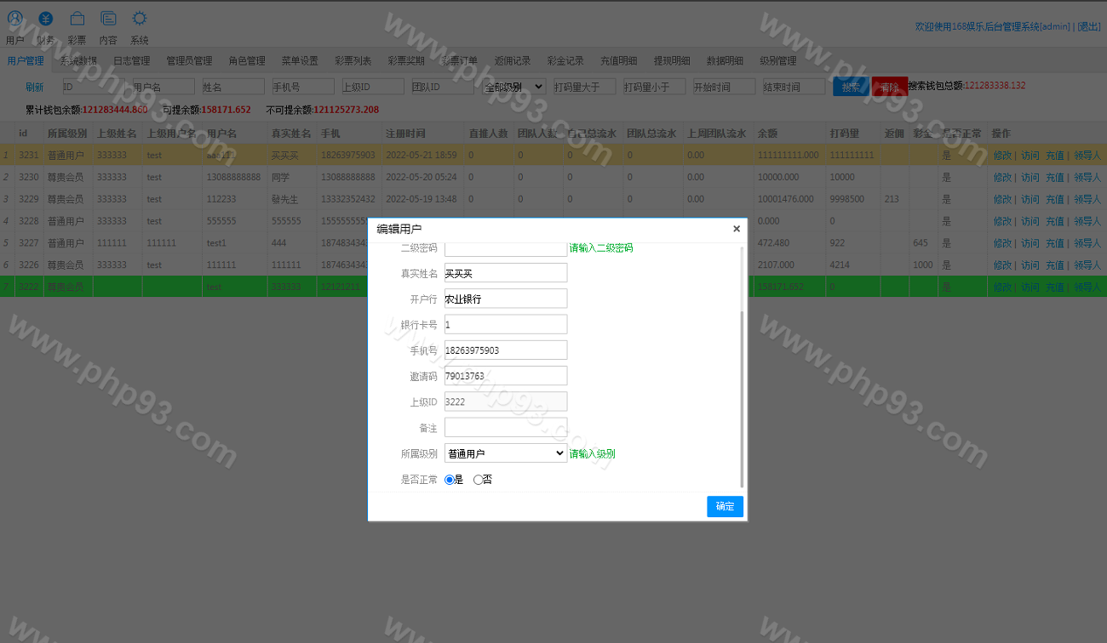Click 修改 link in first table row
Screen dimensions: 1107x643
(1001, 156)
